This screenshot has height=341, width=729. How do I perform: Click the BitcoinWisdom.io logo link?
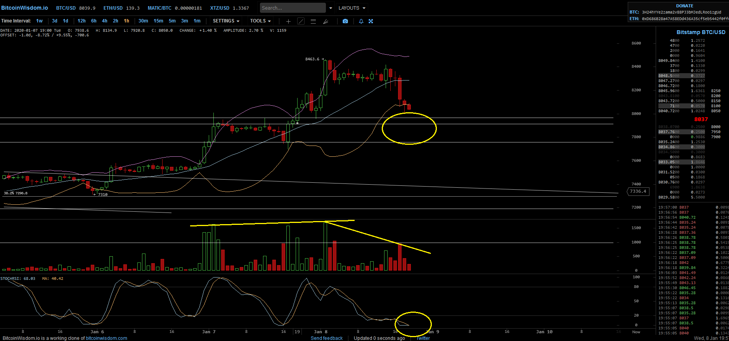[25, 8]
